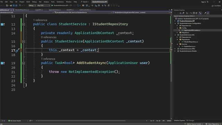Open the Any CPU platform dropdown
This screenshot has height=125, width=222.
point(44,6)
